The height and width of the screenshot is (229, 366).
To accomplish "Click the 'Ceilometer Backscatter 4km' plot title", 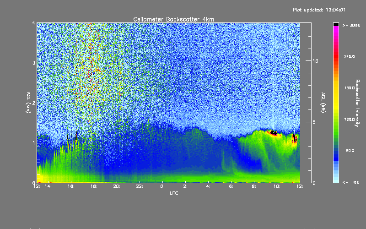I will (x=173, y=19).
